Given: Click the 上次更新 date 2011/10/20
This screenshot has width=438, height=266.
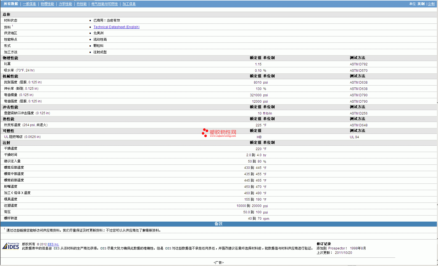Looking at the screenshot, I should 344,253.
